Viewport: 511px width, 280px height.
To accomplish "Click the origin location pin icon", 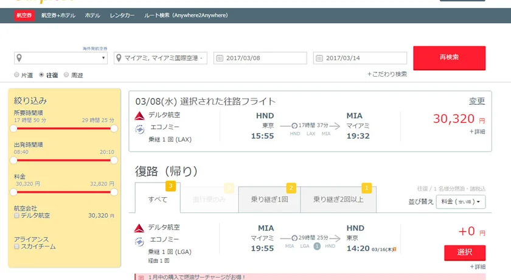I will pyautogui.click(x=19, y=58).
